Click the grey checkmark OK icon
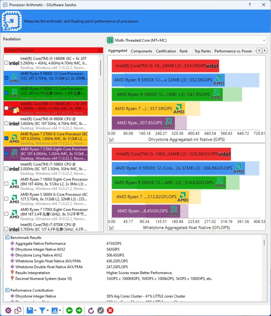 [101, 310]
